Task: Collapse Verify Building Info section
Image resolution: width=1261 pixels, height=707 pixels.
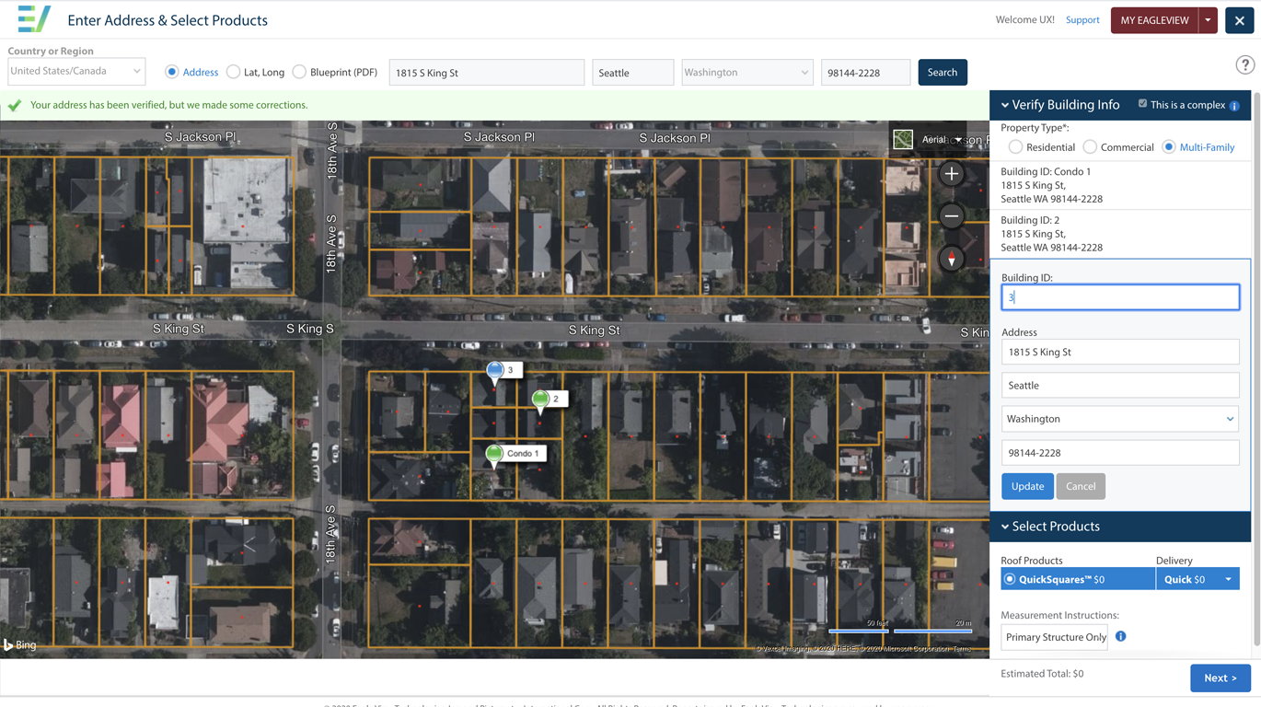Action: (1005, 105)
